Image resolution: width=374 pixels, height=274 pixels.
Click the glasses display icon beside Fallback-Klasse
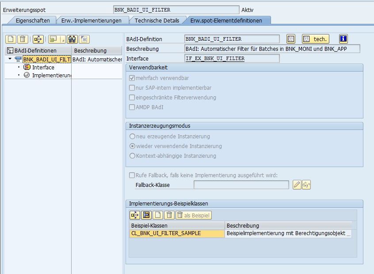tap(306, 185)
